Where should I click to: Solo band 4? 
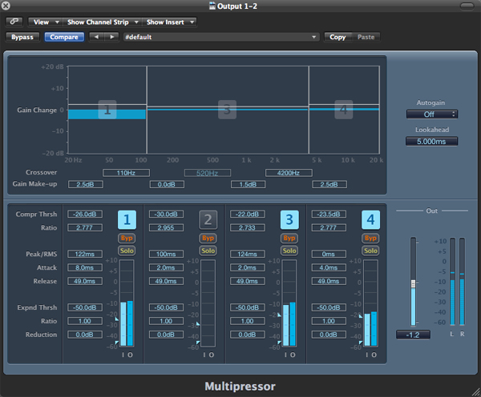point(370,251)
